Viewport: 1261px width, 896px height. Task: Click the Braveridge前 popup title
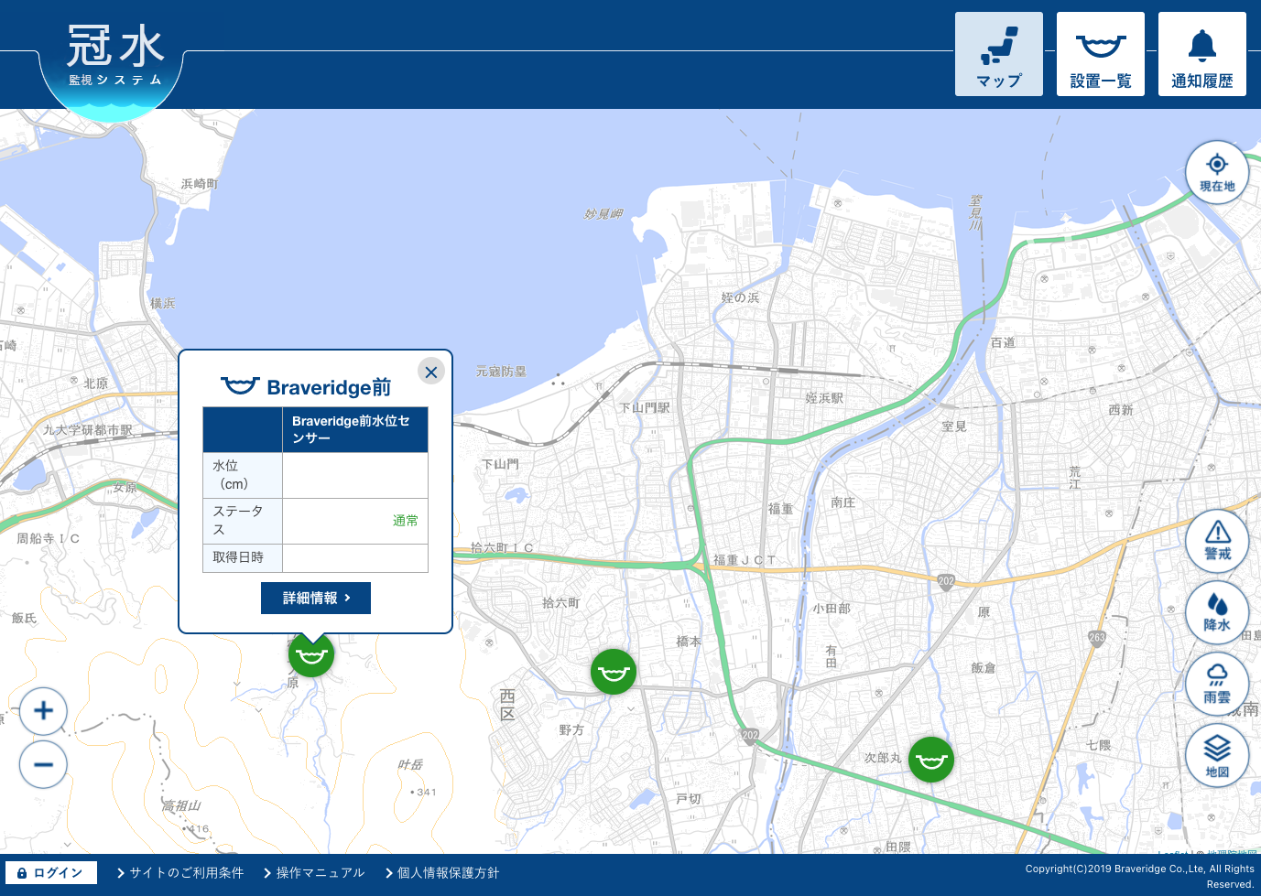329,387
